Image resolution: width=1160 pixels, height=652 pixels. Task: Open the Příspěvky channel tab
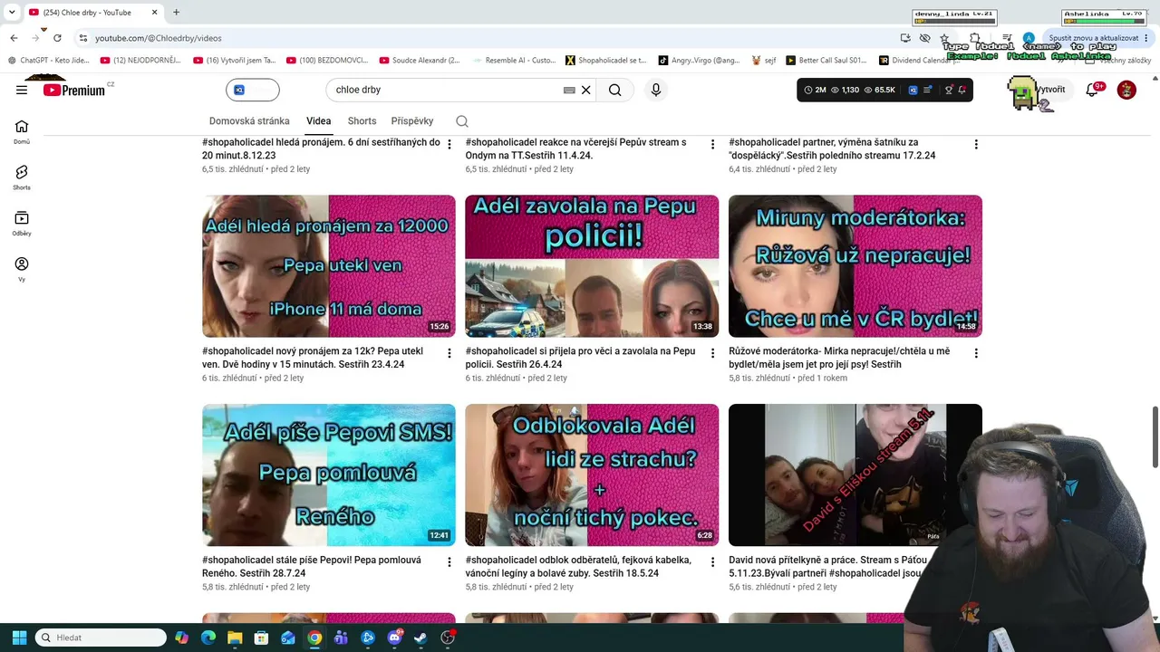click(412, 121)
